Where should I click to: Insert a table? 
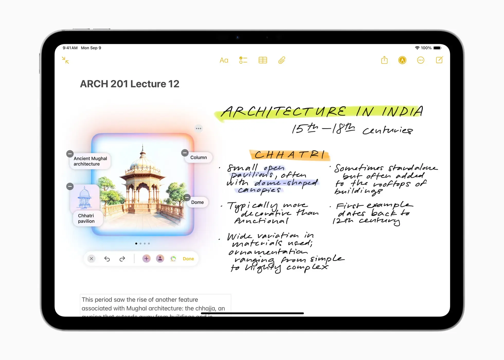point(262,60)
